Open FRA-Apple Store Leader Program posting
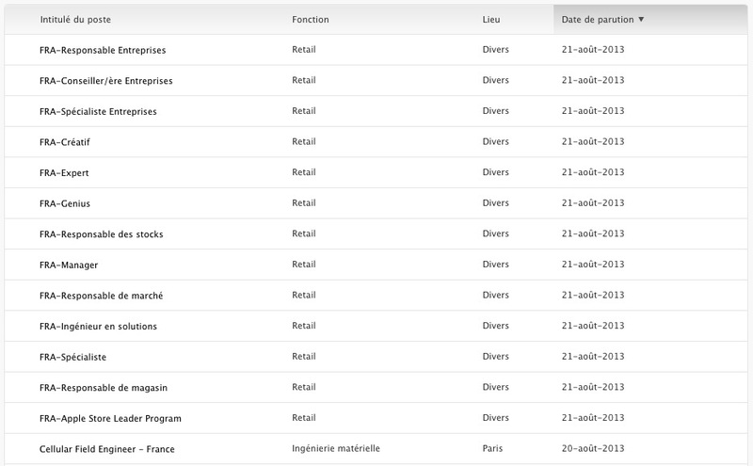Image resolution: width=753 pixels, height=466 pixels. click(x=110, y=418)
